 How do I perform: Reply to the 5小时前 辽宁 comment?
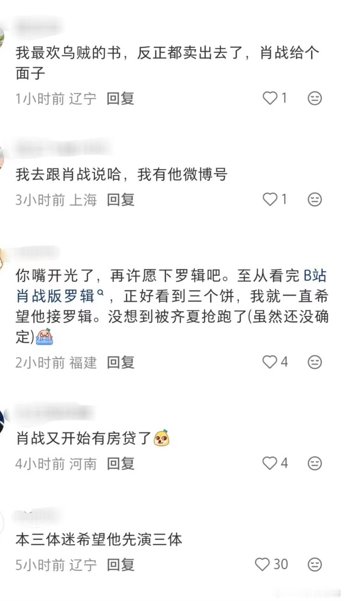[120, 565]
